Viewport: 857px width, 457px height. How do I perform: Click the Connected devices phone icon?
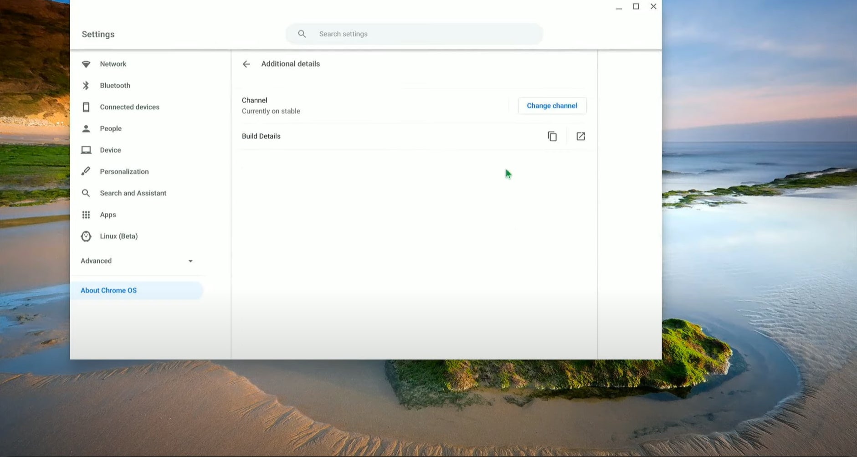(x=86, y=107)
